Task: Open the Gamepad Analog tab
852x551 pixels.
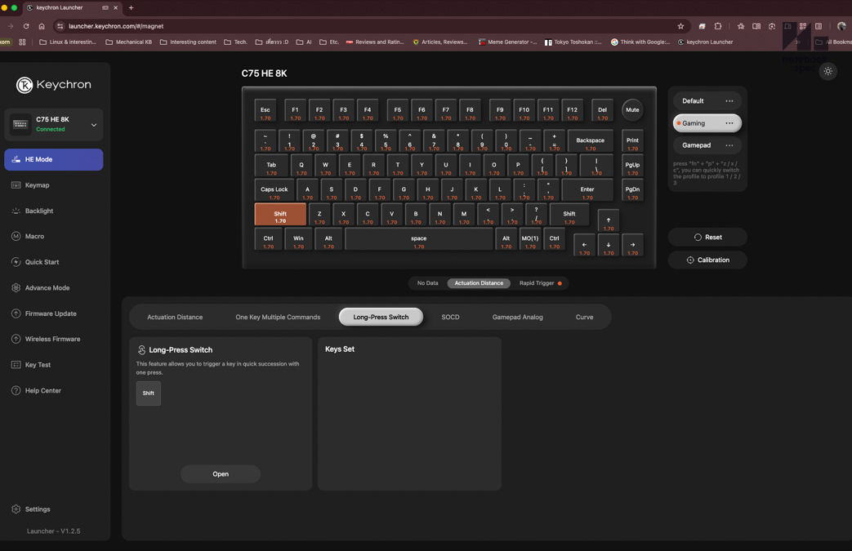Action: click(517, 317)
